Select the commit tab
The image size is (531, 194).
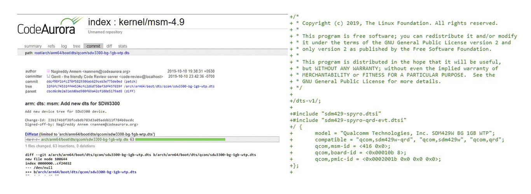(93, 46)
